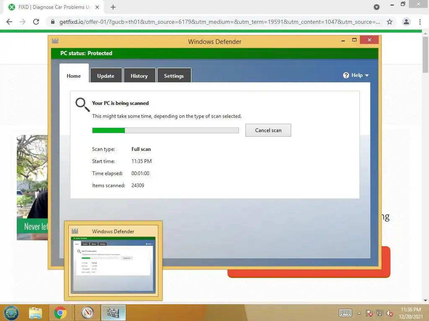Click the 'PC status: Protected' banner
The width and height of the screenshot is (429, 321).
[214, 53]
